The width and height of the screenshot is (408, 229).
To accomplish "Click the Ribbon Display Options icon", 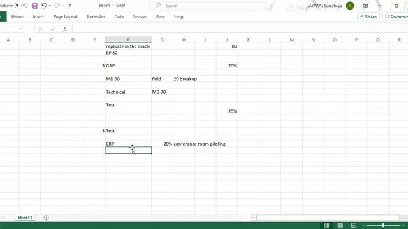I will (x=365, y=6).
